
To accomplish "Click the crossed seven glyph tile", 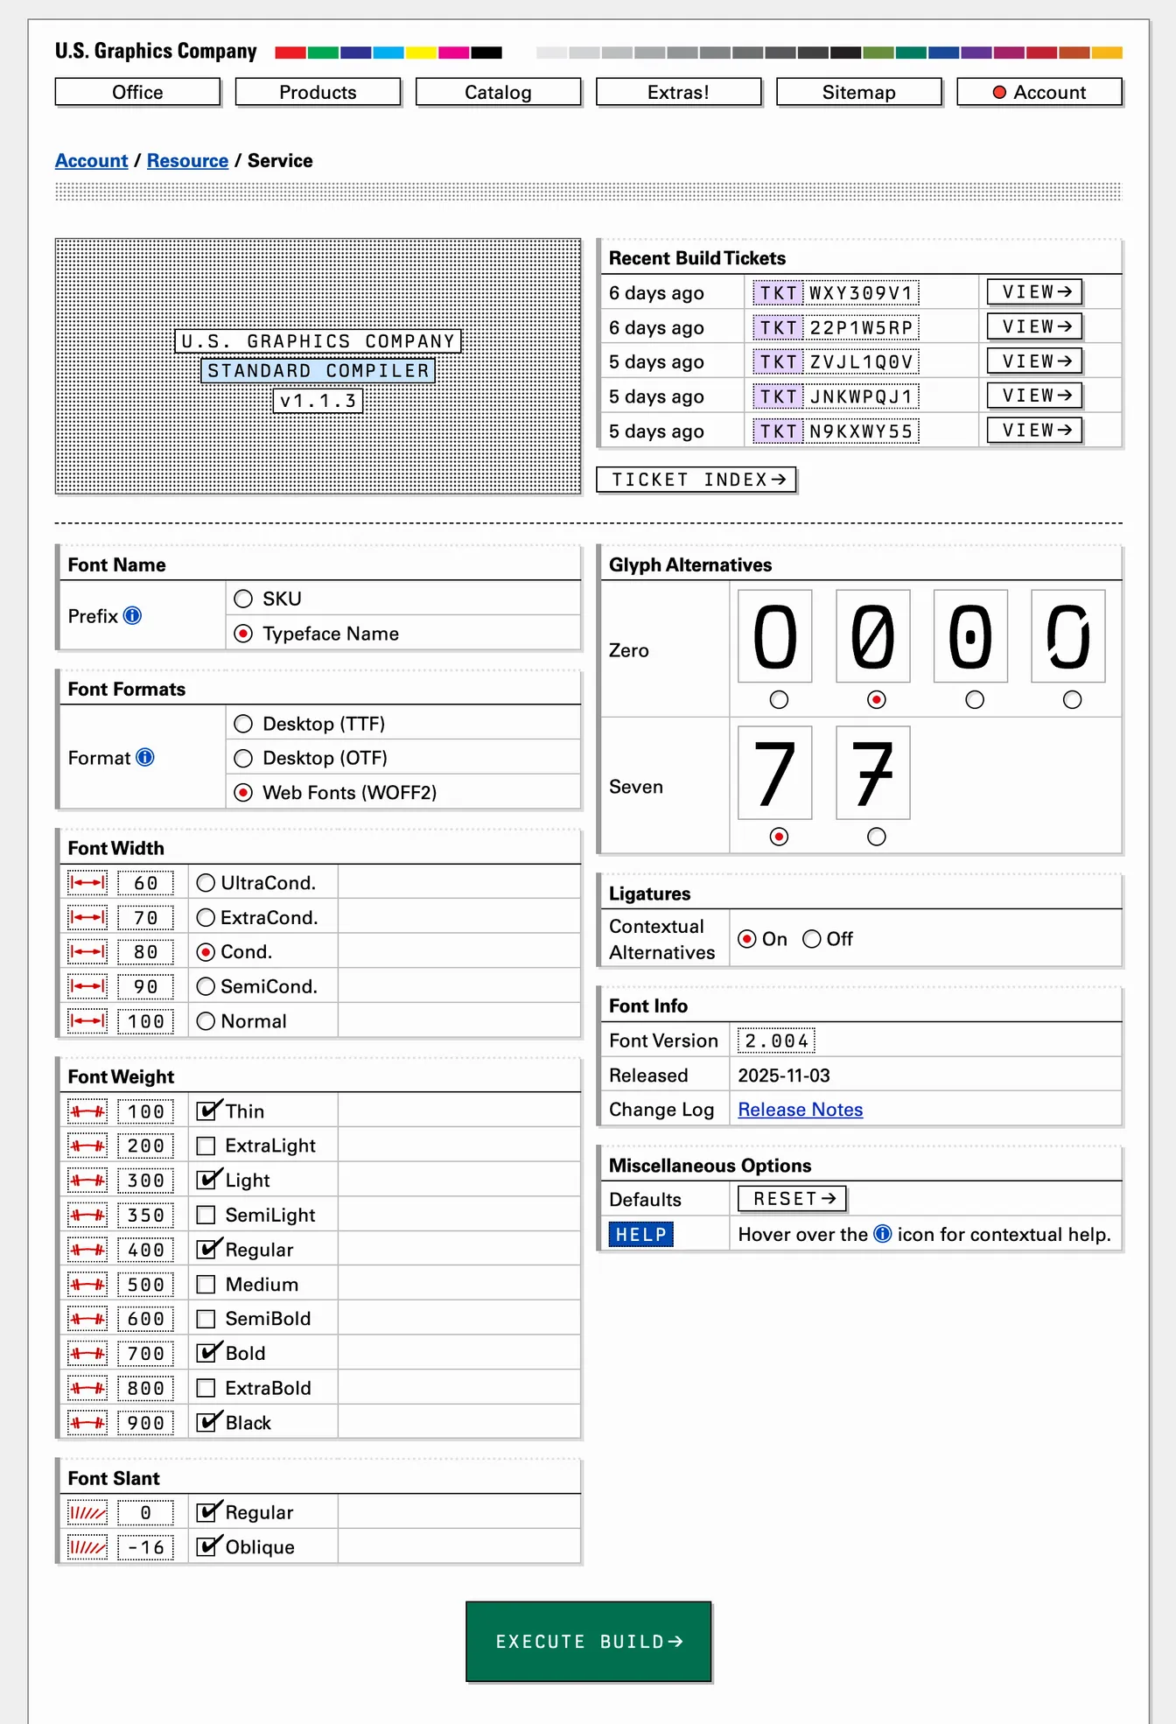I will click(873, 773).
